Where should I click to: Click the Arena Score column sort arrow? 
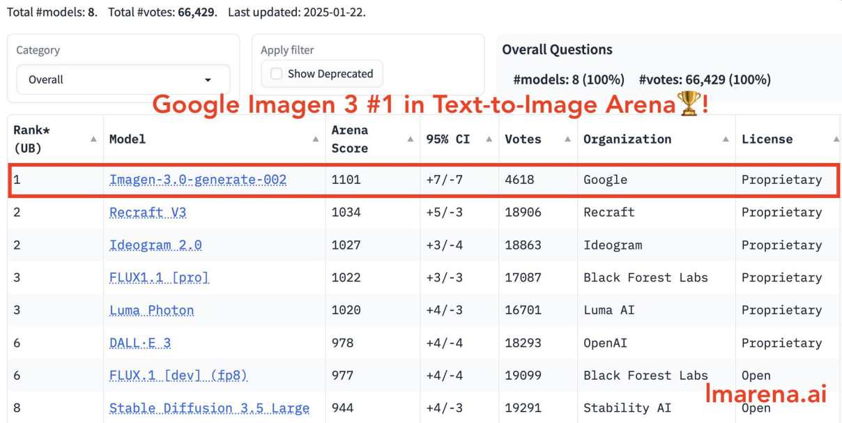(x=410, y=139)
